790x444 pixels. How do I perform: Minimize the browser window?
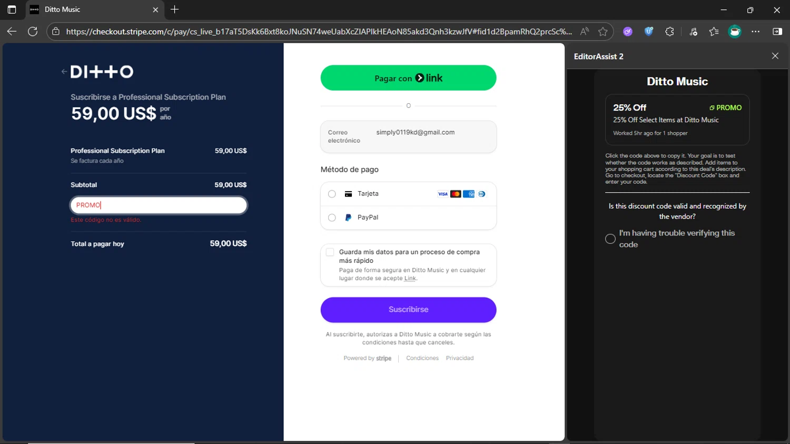tap(724, 9)
